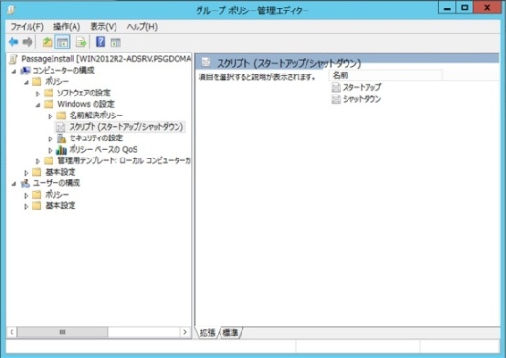Open the Help question-mark toolbar icon
The image size is (506, 358).
(x=100, y=42)
